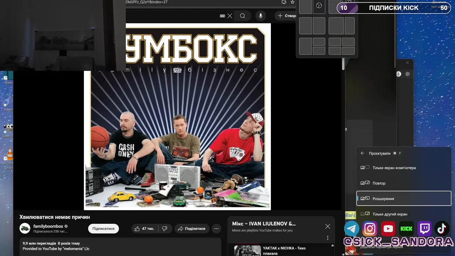Share the video via Поділитися button
Image resolution: width=455 pixels, height=256 pixels.
(x=191, y=229)
